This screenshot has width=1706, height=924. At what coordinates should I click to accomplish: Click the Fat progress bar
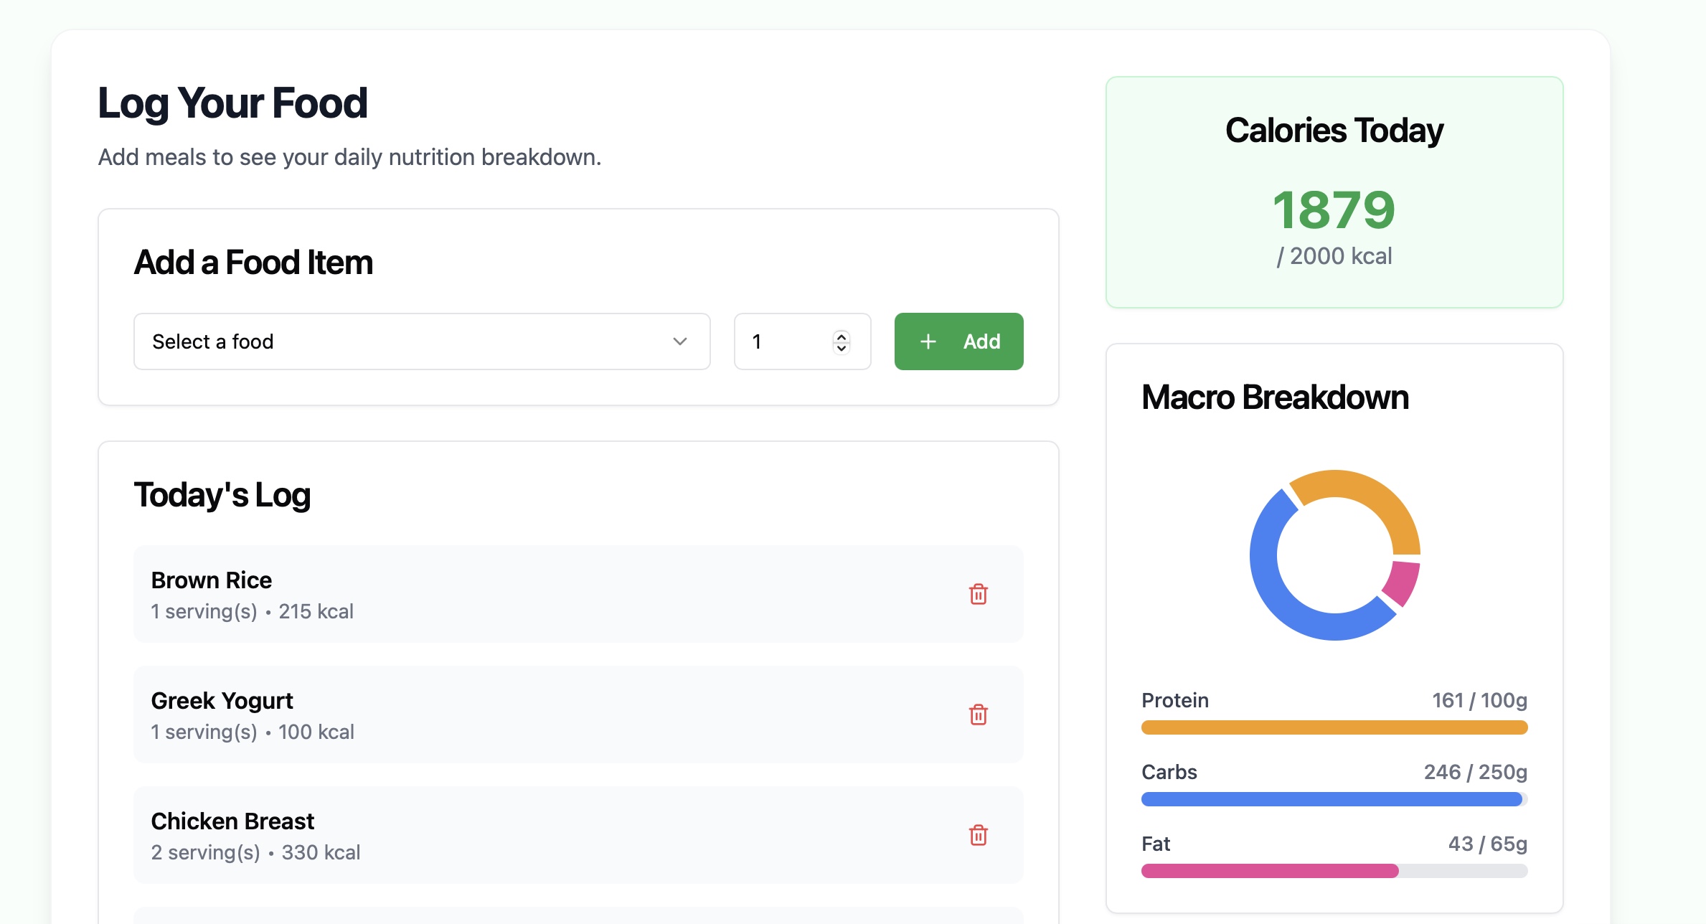(x=1334, y=871)
